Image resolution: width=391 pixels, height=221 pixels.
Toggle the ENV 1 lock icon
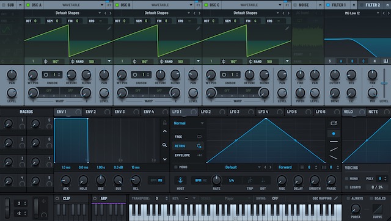tap(164, 123)
